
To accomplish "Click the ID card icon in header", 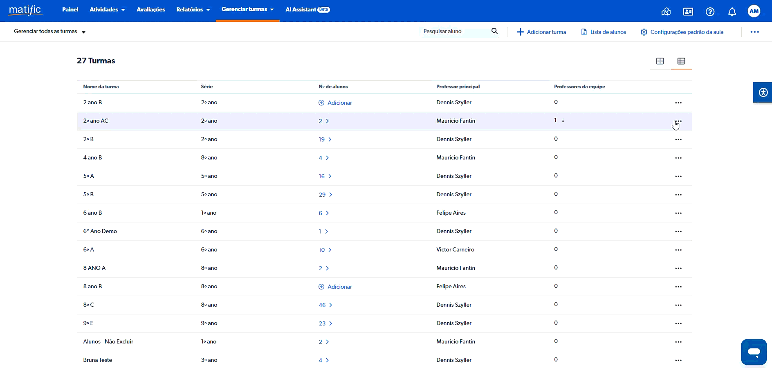I will [x=688, y=12].
